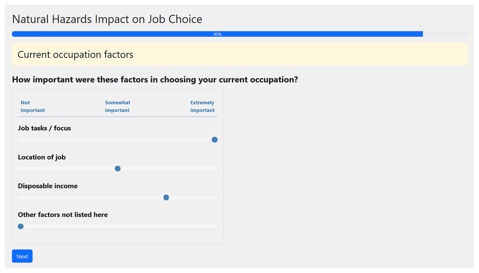
Task: Select the "Somewhat important" scale label
Action: 117,106
